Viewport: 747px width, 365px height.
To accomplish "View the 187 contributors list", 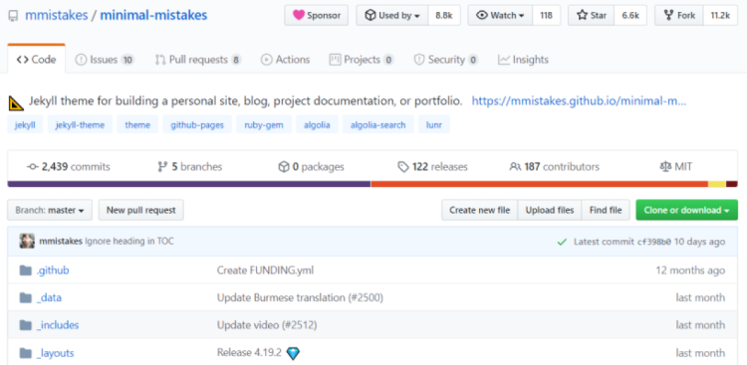I will [x=554, y=167].
